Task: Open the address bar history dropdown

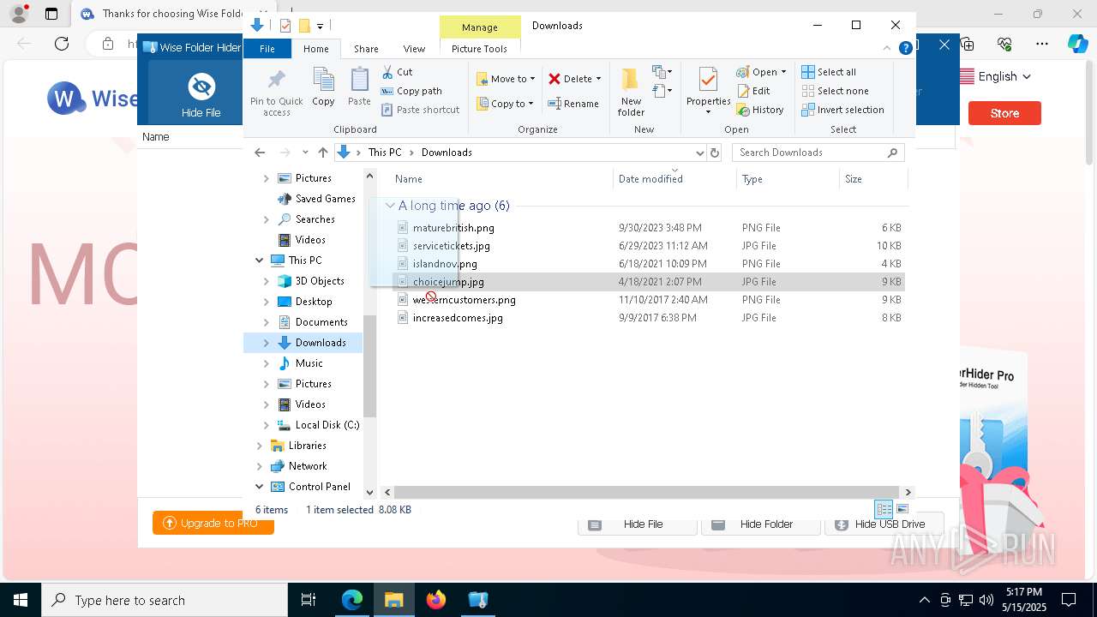Action: [x=699, y=153]
